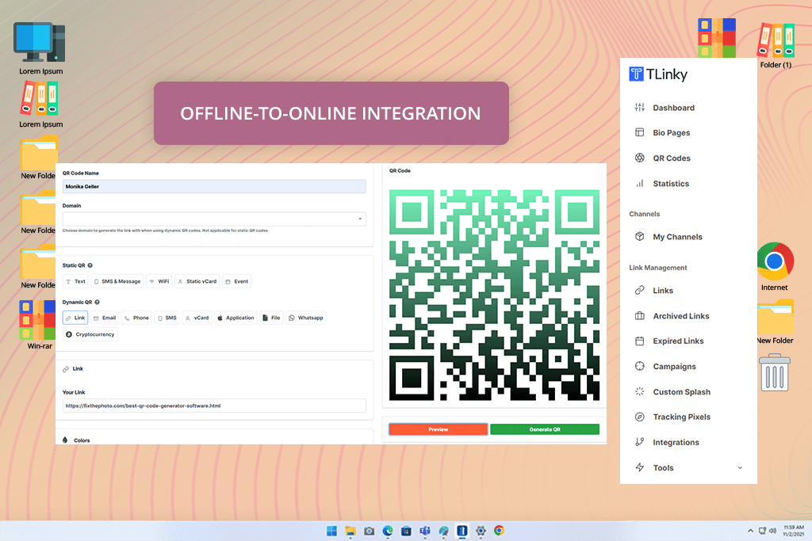The image size is (812, 541).
Task: Click the Custom Splash loader icon
Action: click(640, 391)
